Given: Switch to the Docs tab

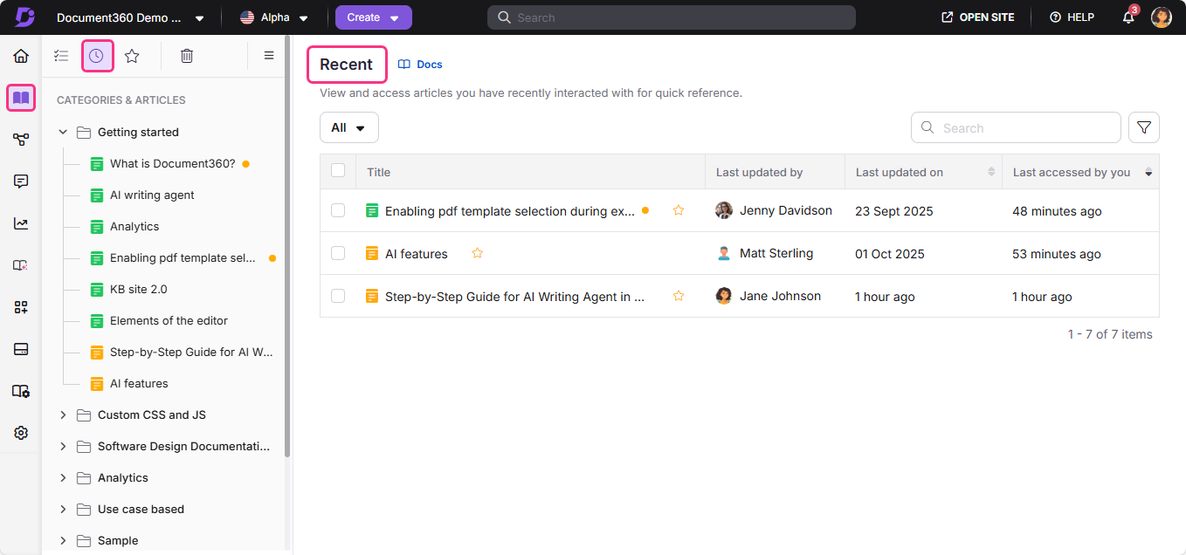Looking at the screenshot, I should pyautogui.click(x=420, y=64).
